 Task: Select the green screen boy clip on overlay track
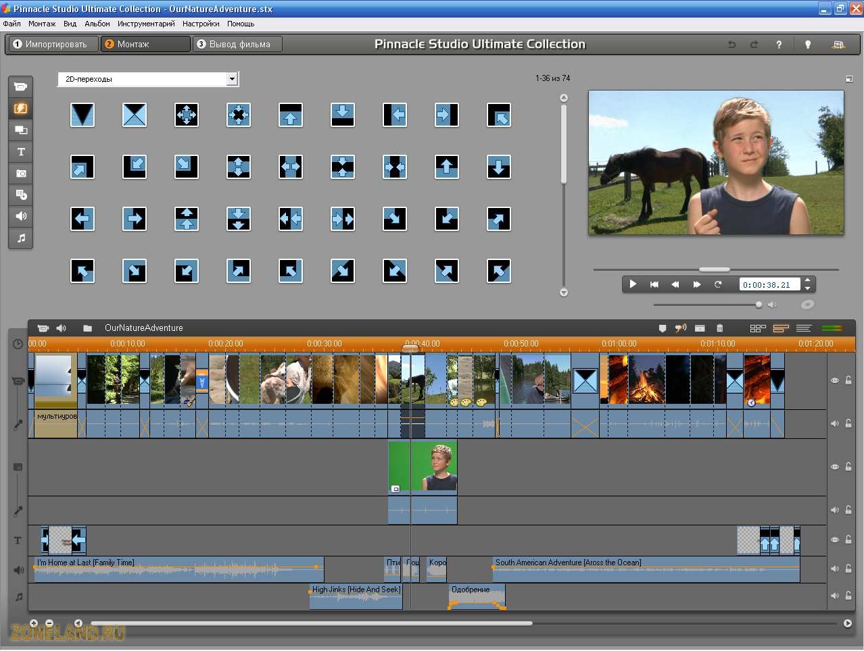(423, 467)
